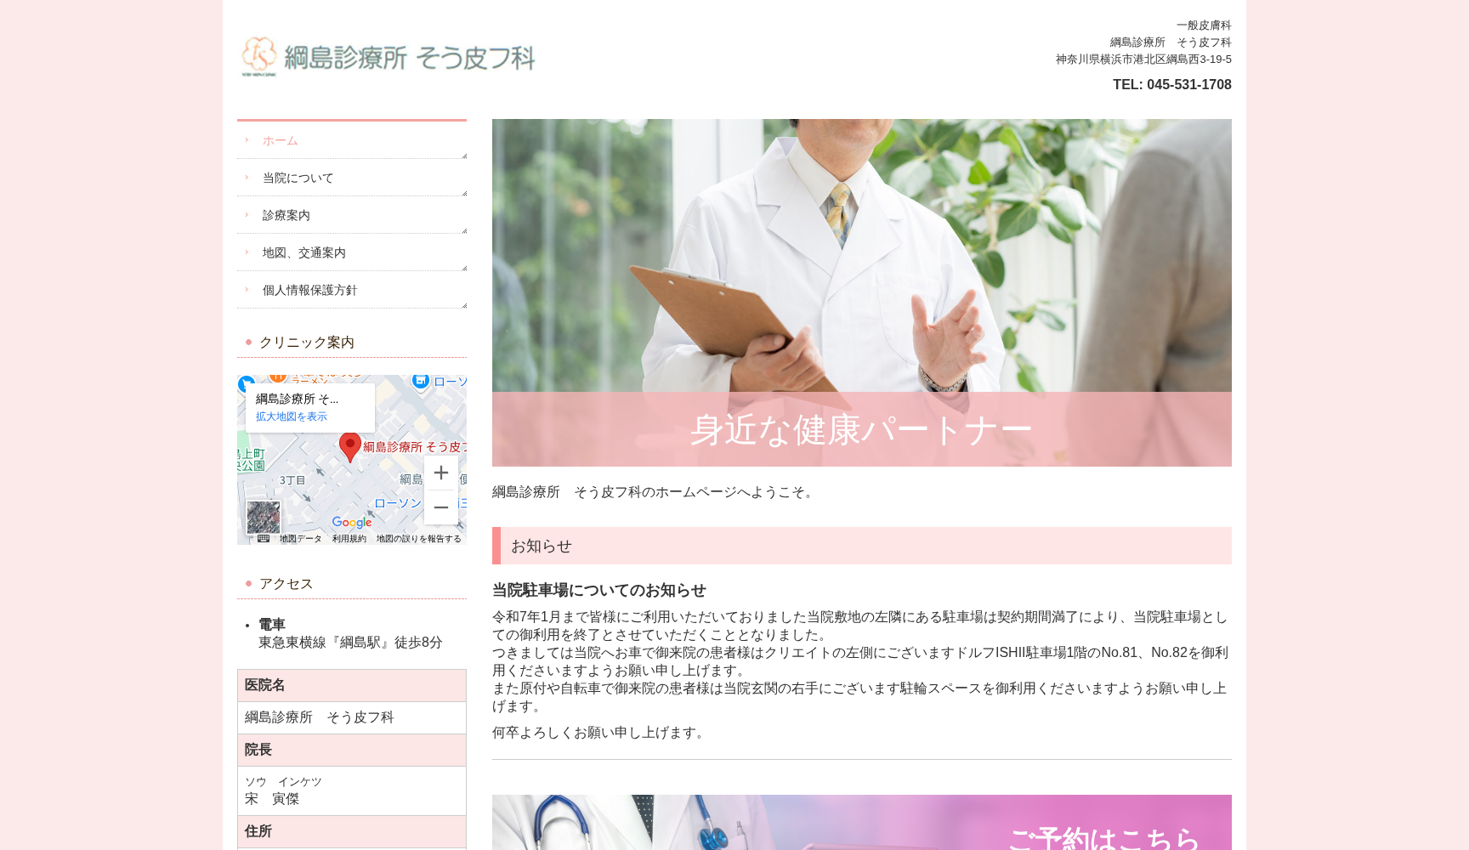The width and height of the screenshot is (1469, 850).
Task: Click the red map pin for 綱島診療所
Action: 349,444
